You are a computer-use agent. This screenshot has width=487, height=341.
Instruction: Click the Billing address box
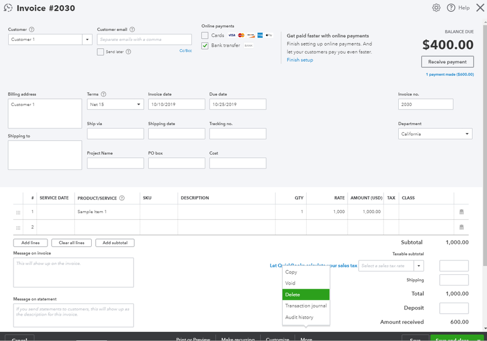pyautogui.click(x=45, y=113)
